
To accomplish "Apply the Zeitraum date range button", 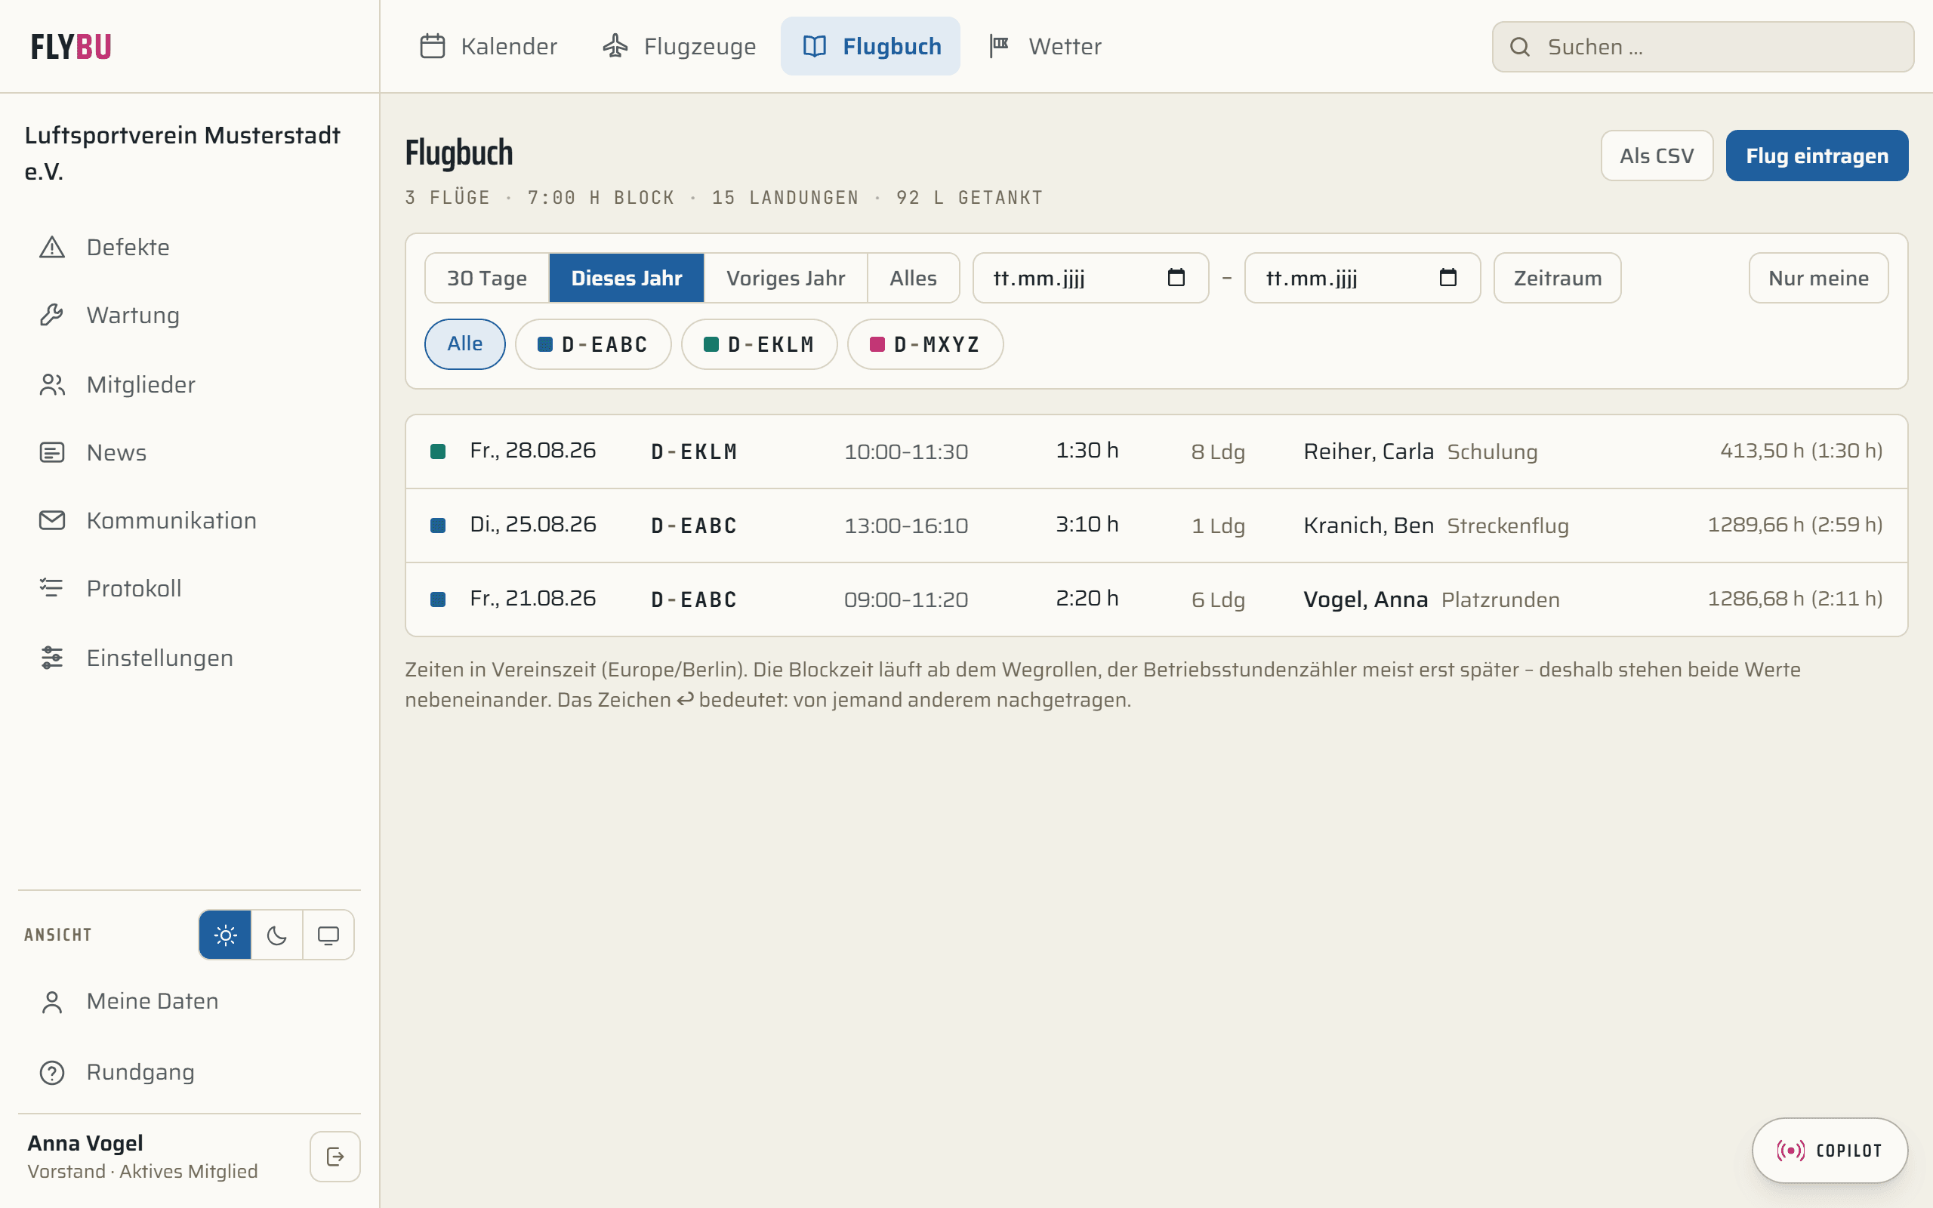I will [1558, 278].
